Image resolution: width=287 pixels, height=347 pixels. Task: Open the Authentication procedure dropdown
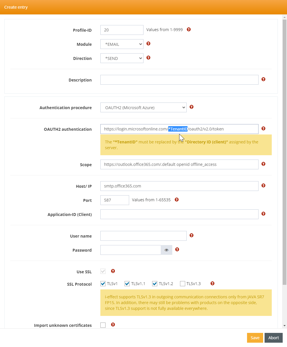[x=143, y=107]
